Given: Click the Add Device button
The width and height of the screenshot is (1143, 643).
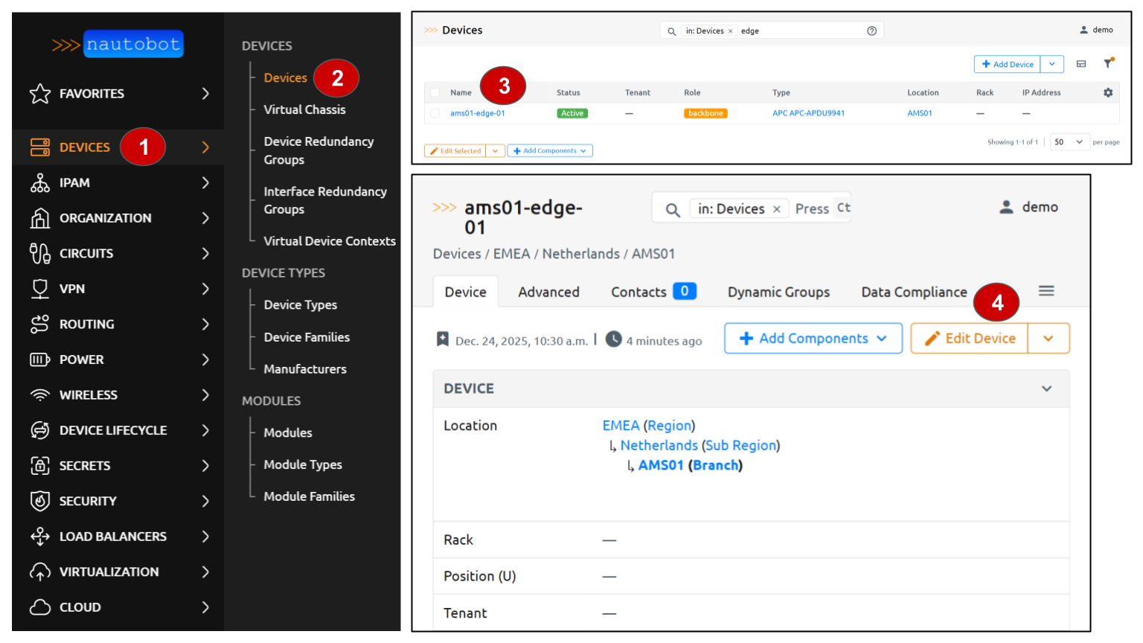Looking at the screenshot, I should click(1007, 65).
